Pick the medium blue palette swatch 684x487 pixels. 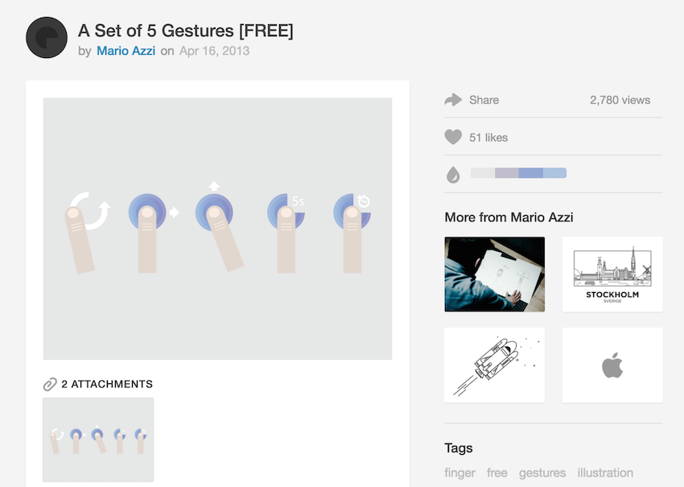[530, 173]
